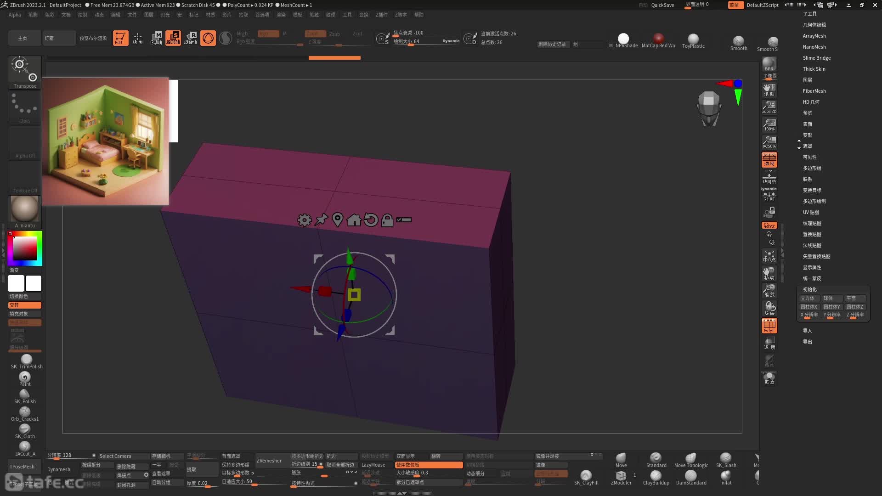Click the 主页 (Home) button

[x=25, y=38]
